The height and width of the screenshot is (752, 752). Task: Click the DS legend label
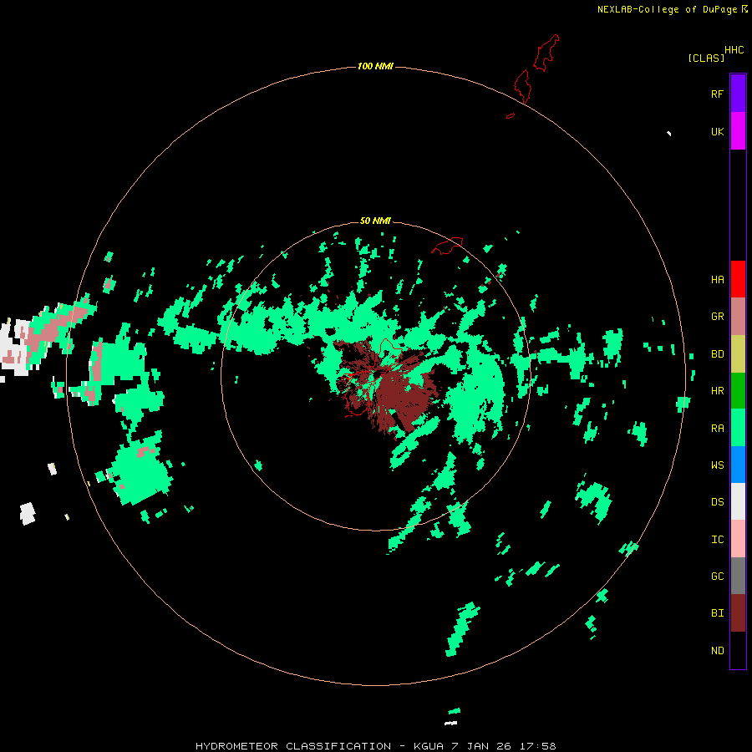coord(717,502)
